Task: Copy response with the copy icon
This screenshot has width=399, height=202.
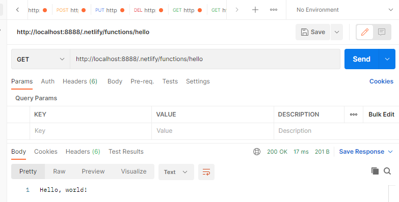Action: [375, 171]
